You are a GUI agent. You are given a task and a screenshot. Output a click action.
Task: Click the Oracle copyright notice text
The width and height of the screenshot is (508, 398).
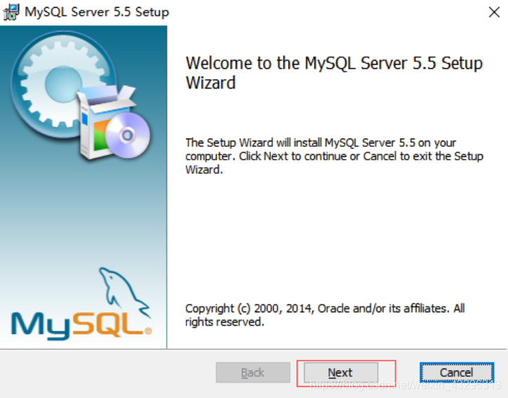coord(325,315)
